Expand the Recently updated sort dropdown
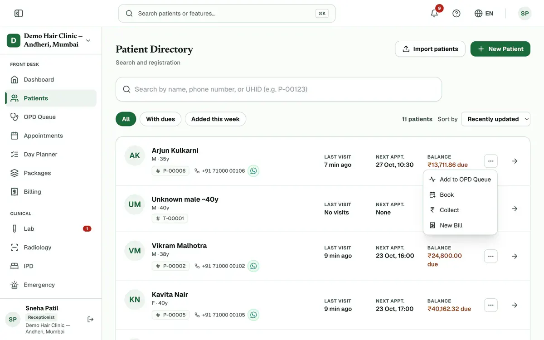Screen dimensions: 544x340 pyautogui.click(x=495, y=119)
